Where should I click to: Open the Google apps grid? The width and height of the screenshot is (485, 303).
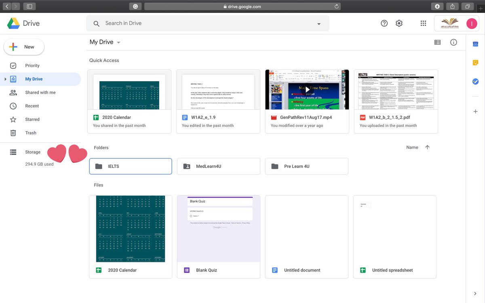point(423,23)
